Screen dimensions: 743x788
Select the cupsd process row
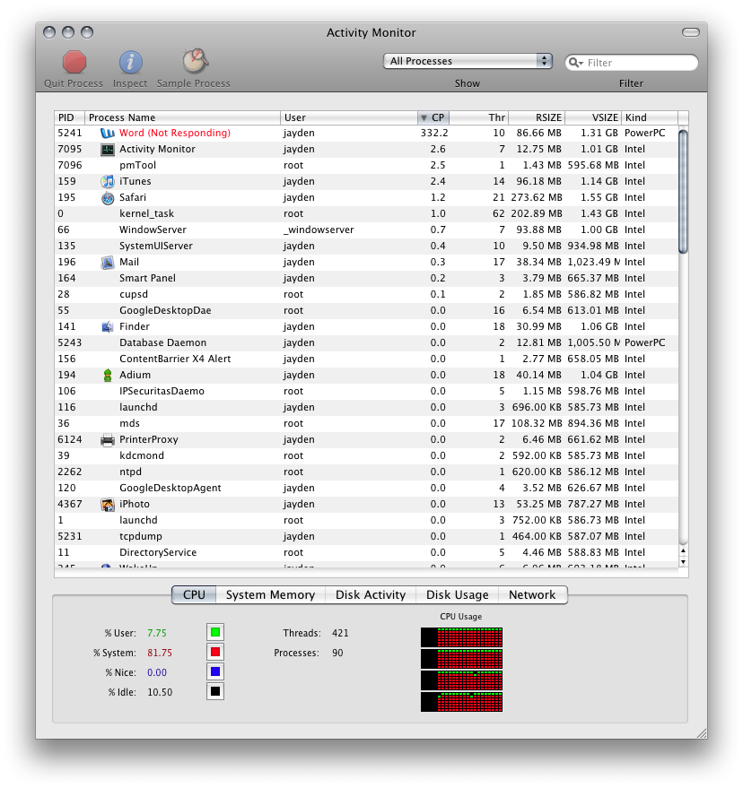366,295
